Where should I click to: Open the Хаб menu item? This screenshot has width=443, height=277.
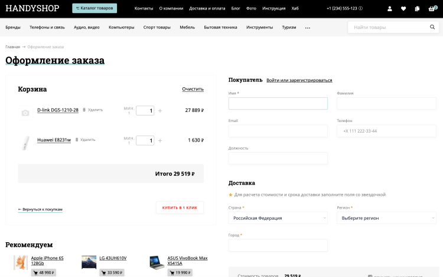tap(295, 8)
